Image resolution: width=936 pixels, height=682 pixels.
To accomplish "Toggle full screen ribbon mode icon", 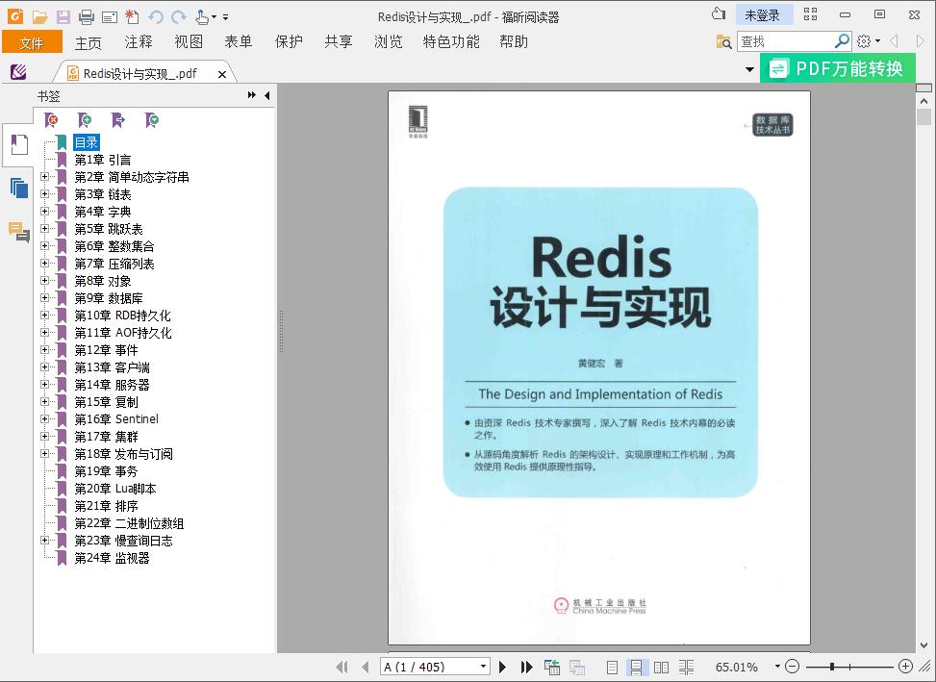I will click(810, 14).
